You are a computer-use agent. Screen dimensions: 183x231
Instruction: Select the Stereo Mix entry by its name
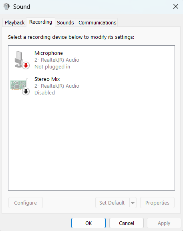coord(47,79)
